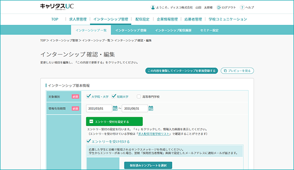Switch to the インターンシップ登録 tab
Screen dimensions: 294x170
pos(131,30)
